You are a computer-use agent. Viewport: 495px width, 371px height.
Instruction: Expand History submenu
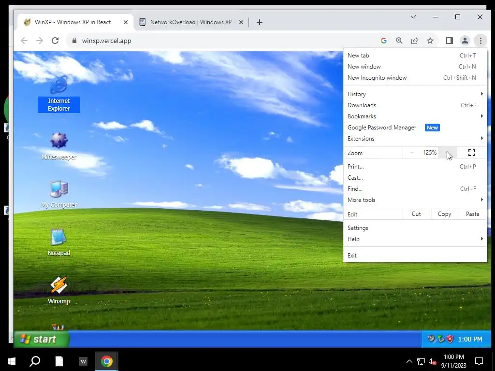tap(415, 94)
